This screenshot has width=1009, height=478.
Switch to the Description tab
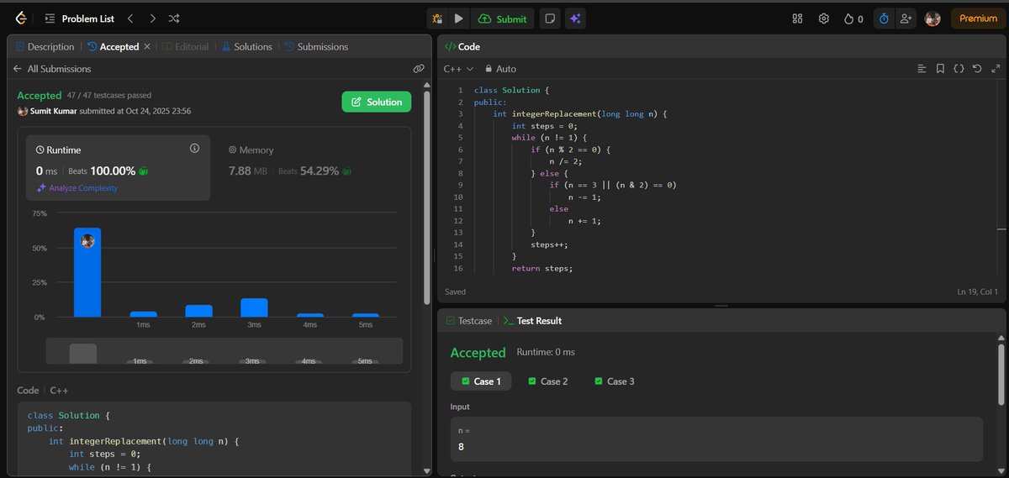click(x=45, y=47)
